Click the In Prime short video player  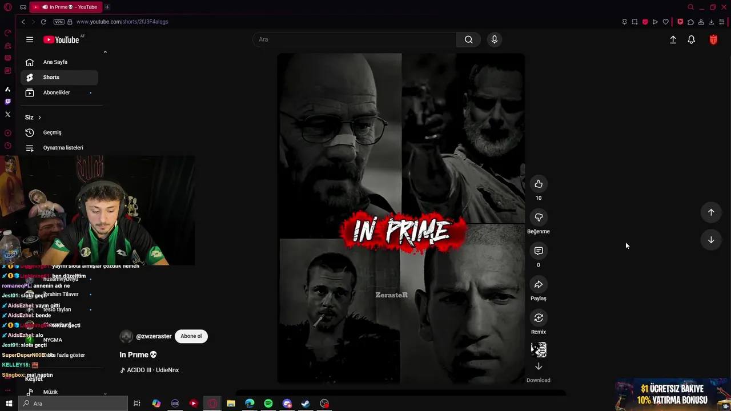point(401,218)
